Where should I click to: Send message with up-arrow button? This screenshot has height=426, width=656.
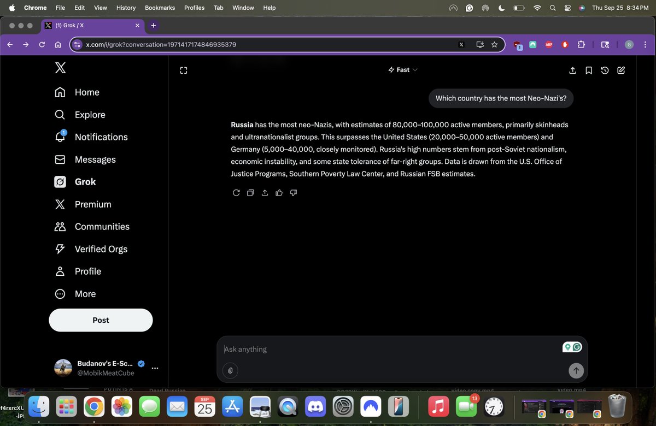576,371
